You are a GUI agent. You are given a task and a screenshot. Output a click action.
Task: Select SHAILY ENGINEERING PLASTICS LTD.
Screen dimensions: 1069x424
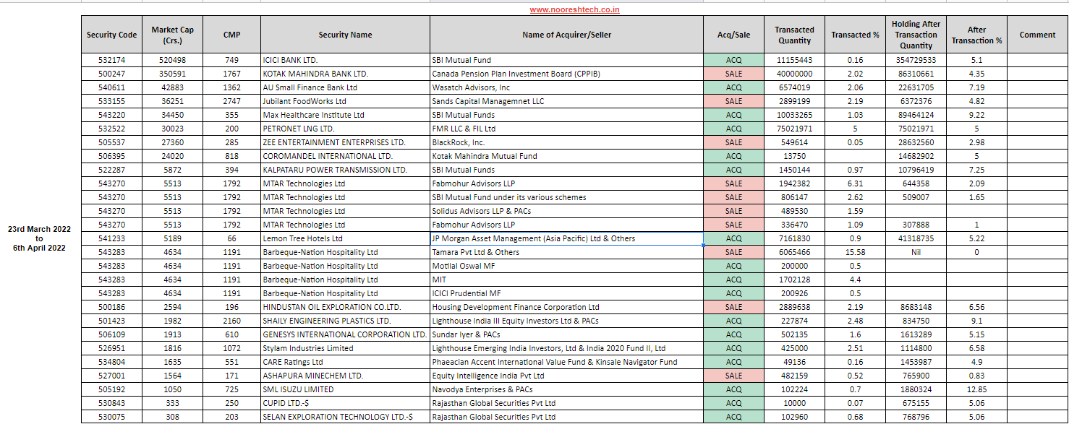(345, 321)
